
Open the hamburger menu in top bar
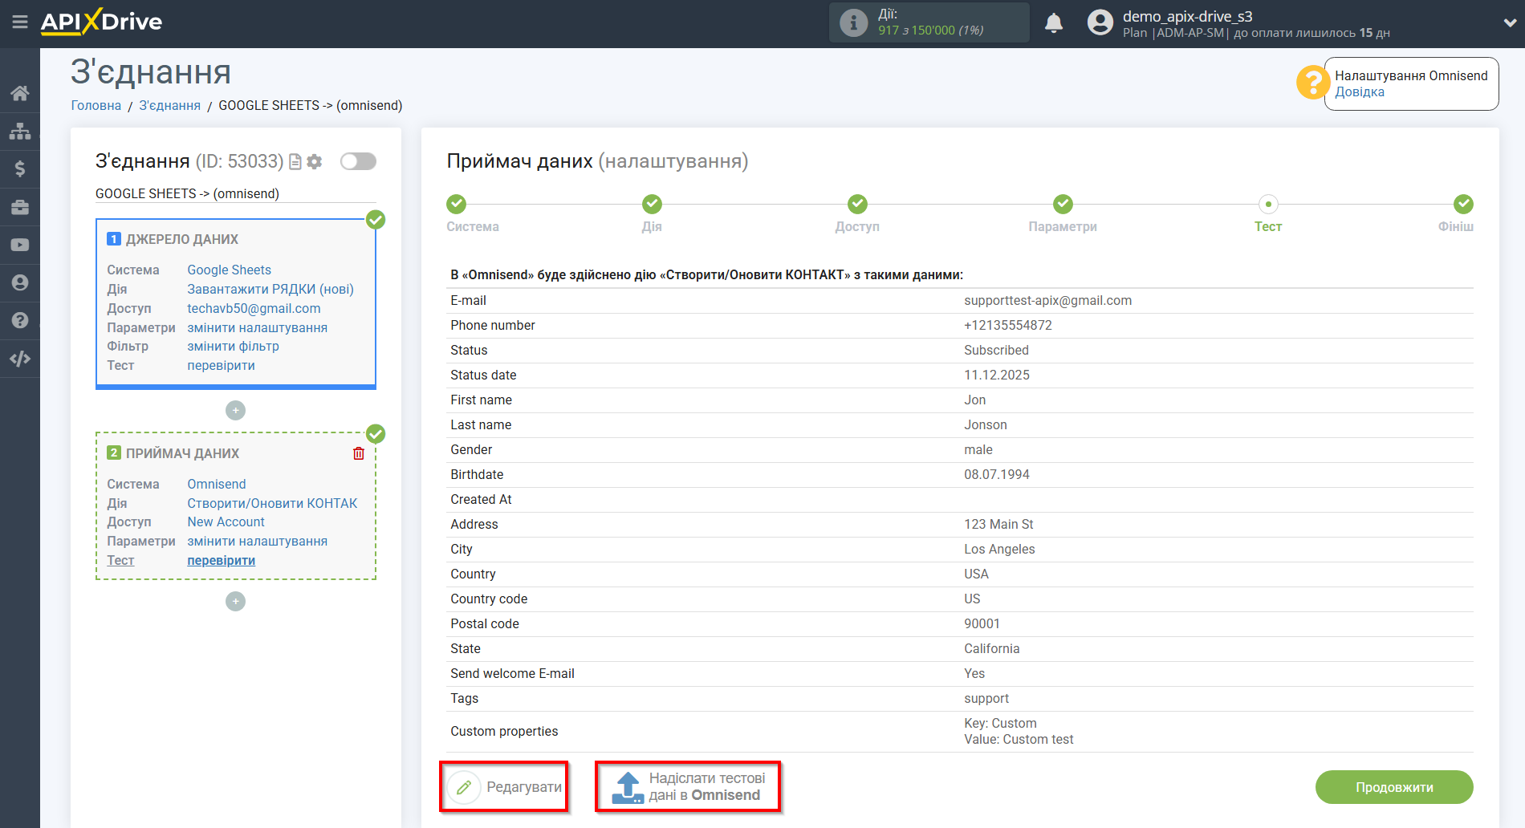(20, 22)
